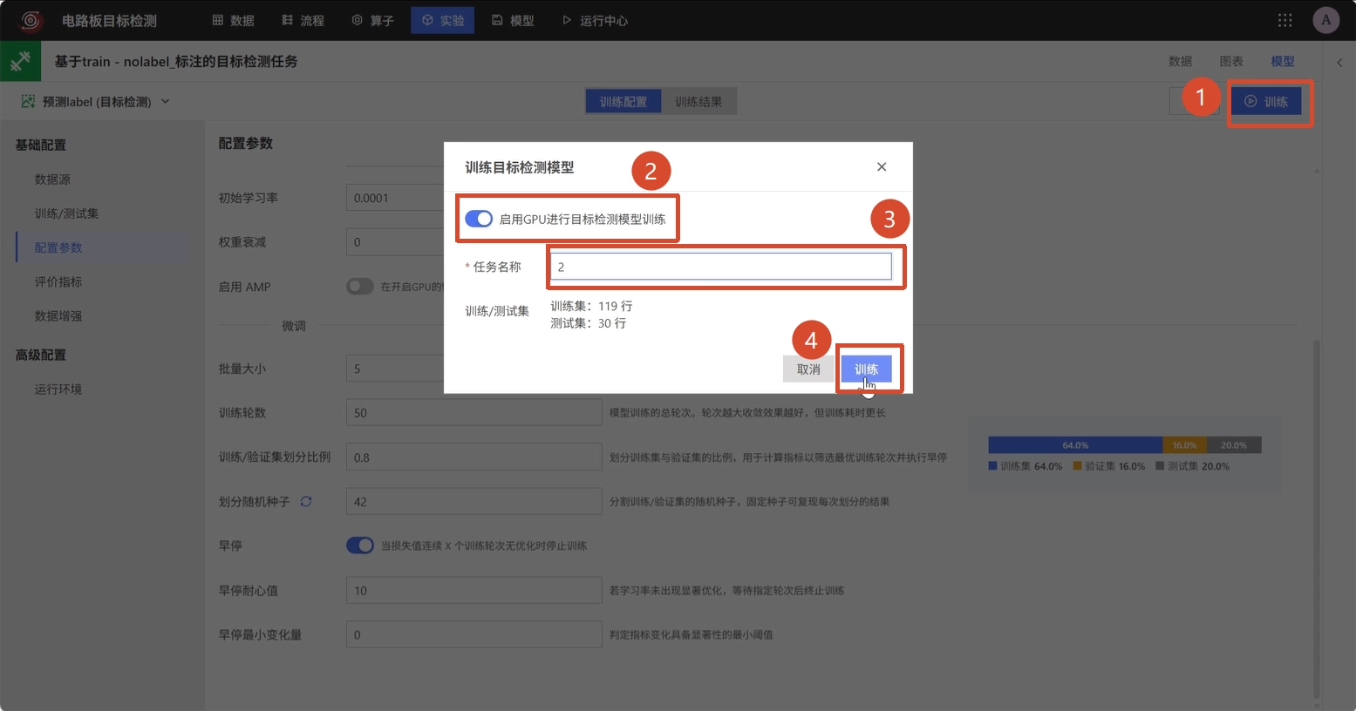Viewport: 1356px width, 711px height.
Task: Click the 训练/验证集划分比例 input field
Action: point(474,457)
